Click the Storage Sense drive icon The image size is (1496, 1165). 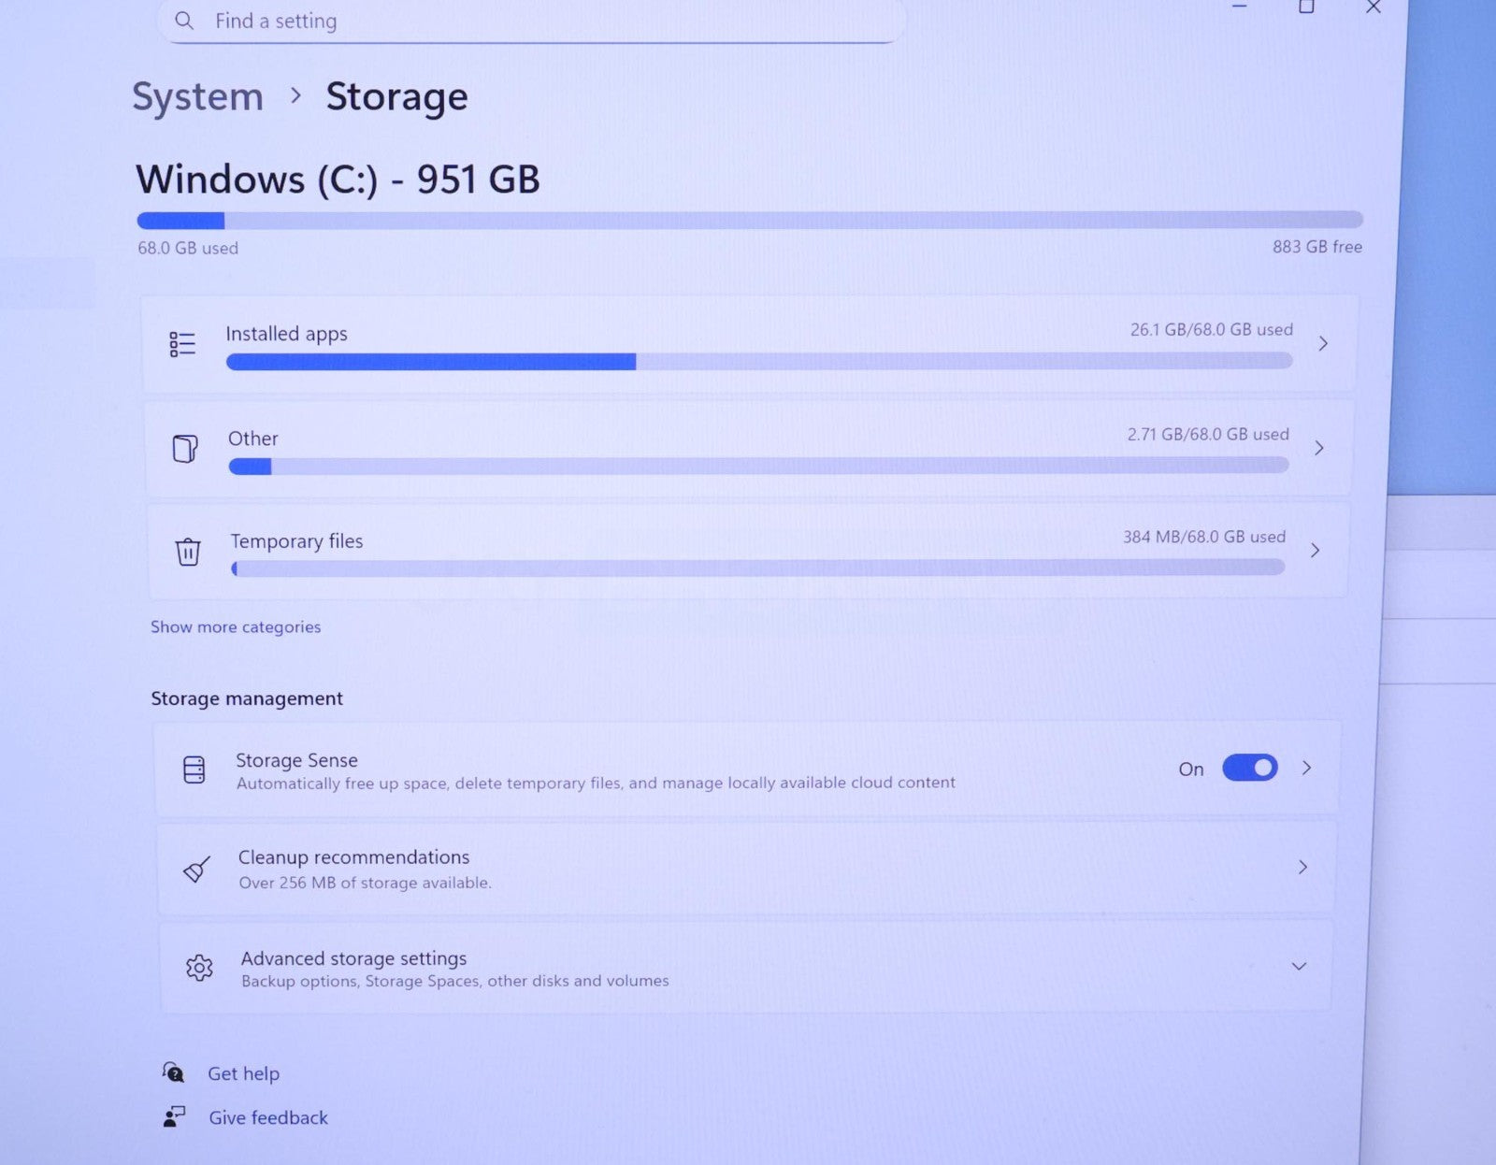[194, 769]
